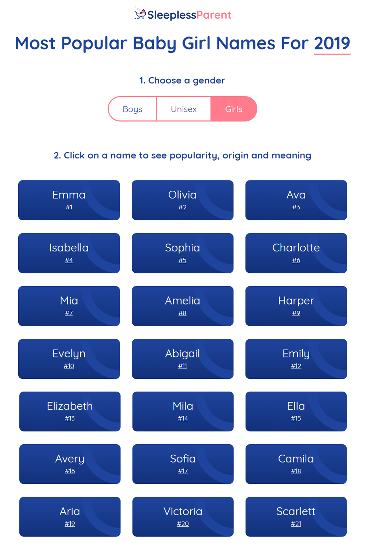The image size is (366, 549).
Task: Open the Olivia #2 name card
Action: tap(183, 200)
